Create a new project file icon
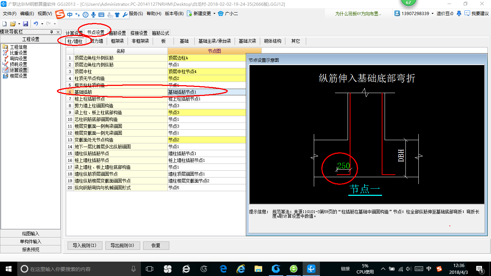The image size is (491, 276). pos(5,24)
